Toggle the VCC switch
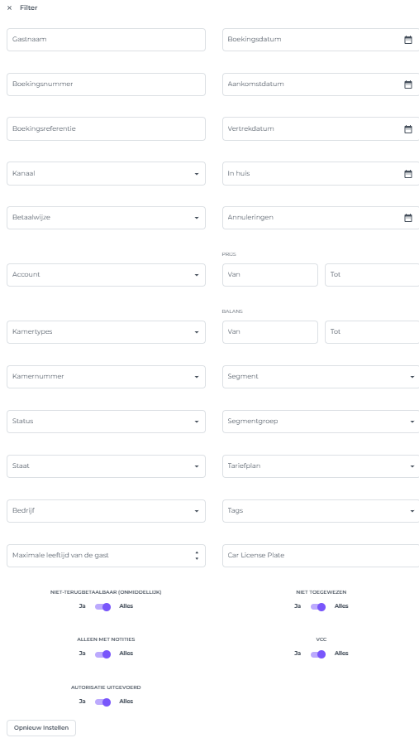Screen dimensions: 419x738 [x=318, y=654]
